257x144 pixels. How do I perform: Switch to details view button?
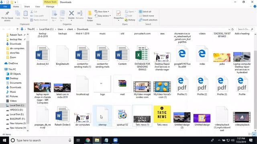pos(250,134)
